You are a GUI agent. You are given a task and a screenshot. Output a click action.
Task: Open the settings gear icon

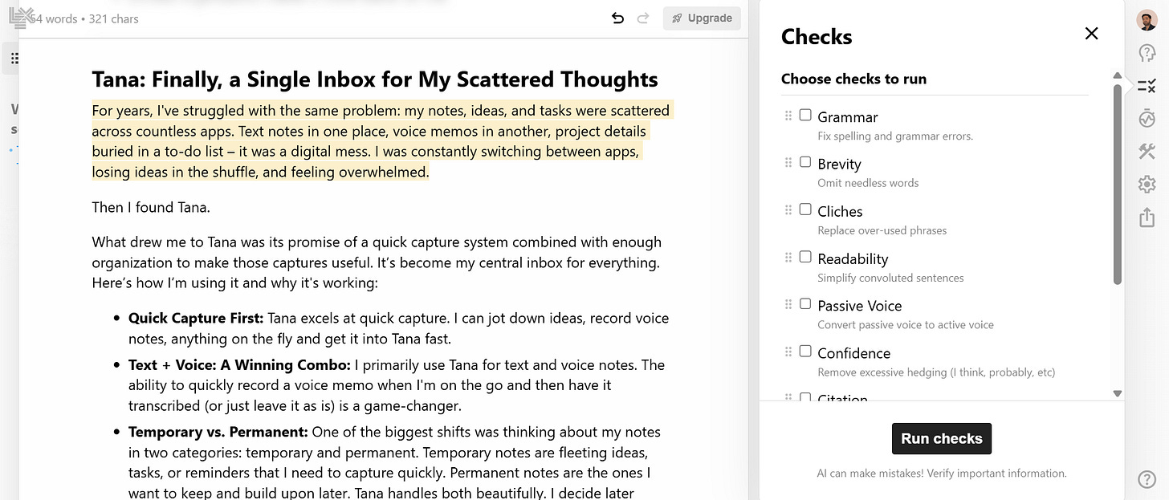pyautogui.click(x=1147, y=185)
